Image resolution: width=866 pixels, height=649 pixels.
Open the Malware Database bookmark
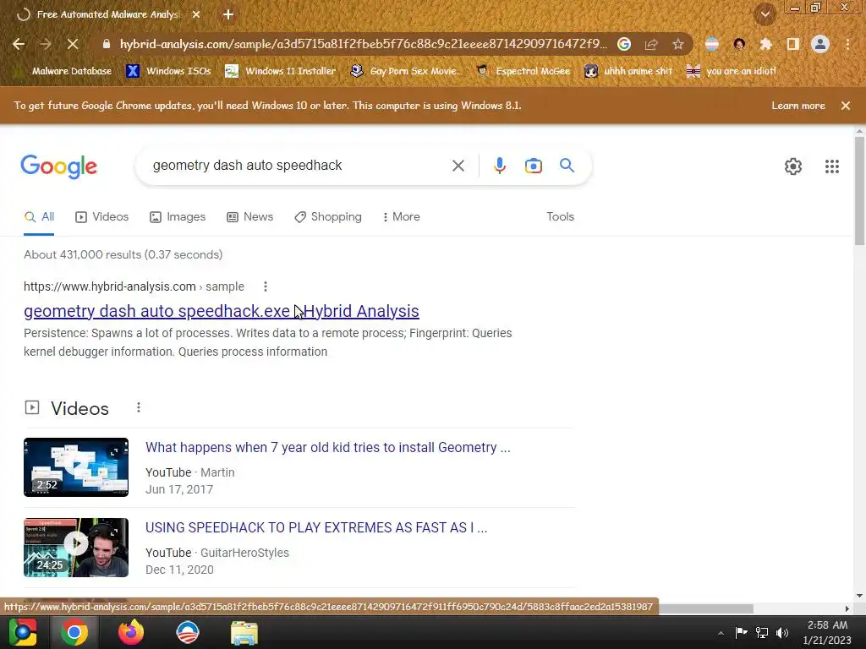[x=63, y=71]
